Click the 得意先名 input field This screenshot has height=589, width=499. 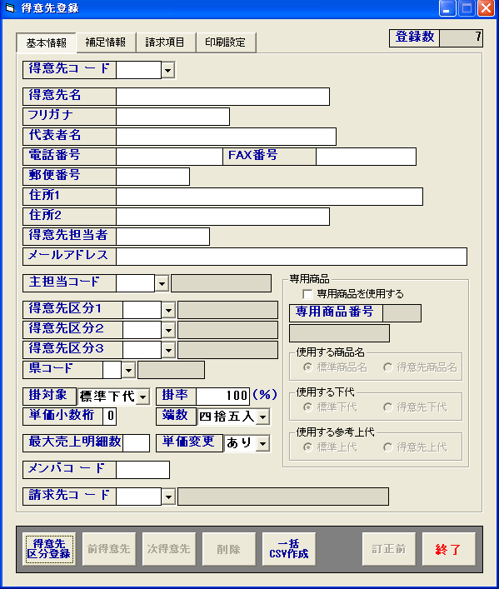pyautogui.click(x=222, y=97)
